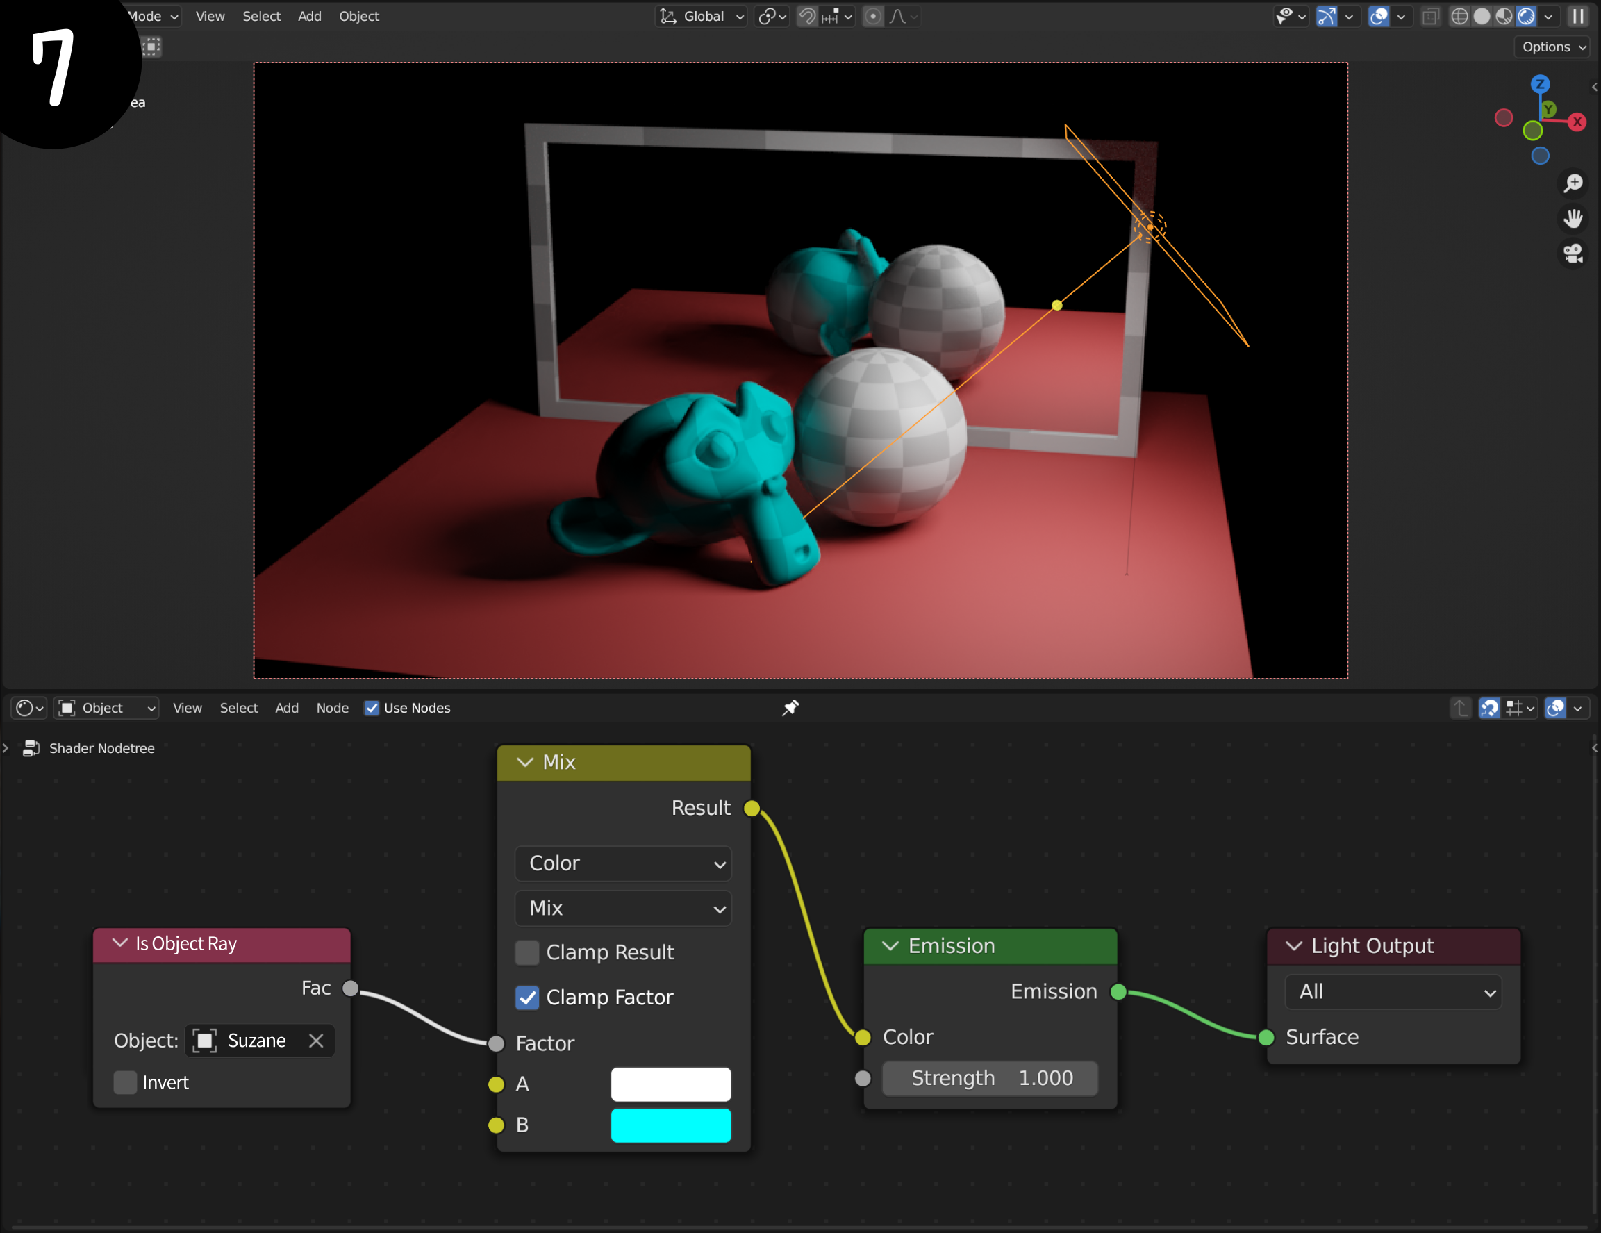Open the Options dropdown in viewport
The height and width of the screenshot is (1233, 1601).
1552,47
